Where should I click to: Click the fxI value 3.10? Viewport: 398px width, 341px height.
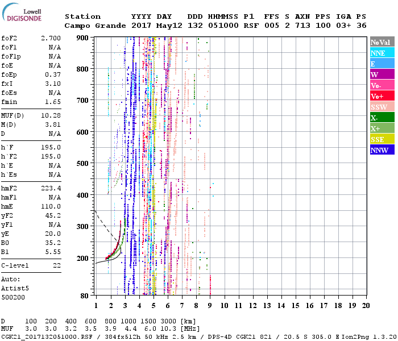coord(53,84)
